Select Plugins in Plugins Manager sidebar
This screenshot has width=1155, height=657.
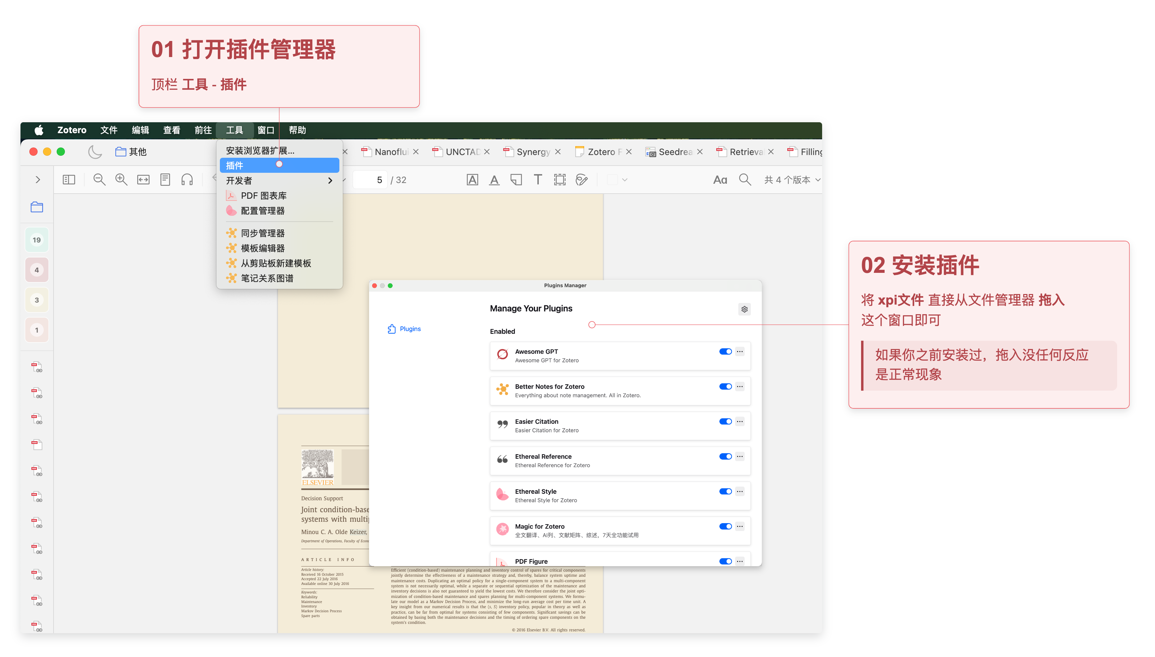click(x=404, y=329)
